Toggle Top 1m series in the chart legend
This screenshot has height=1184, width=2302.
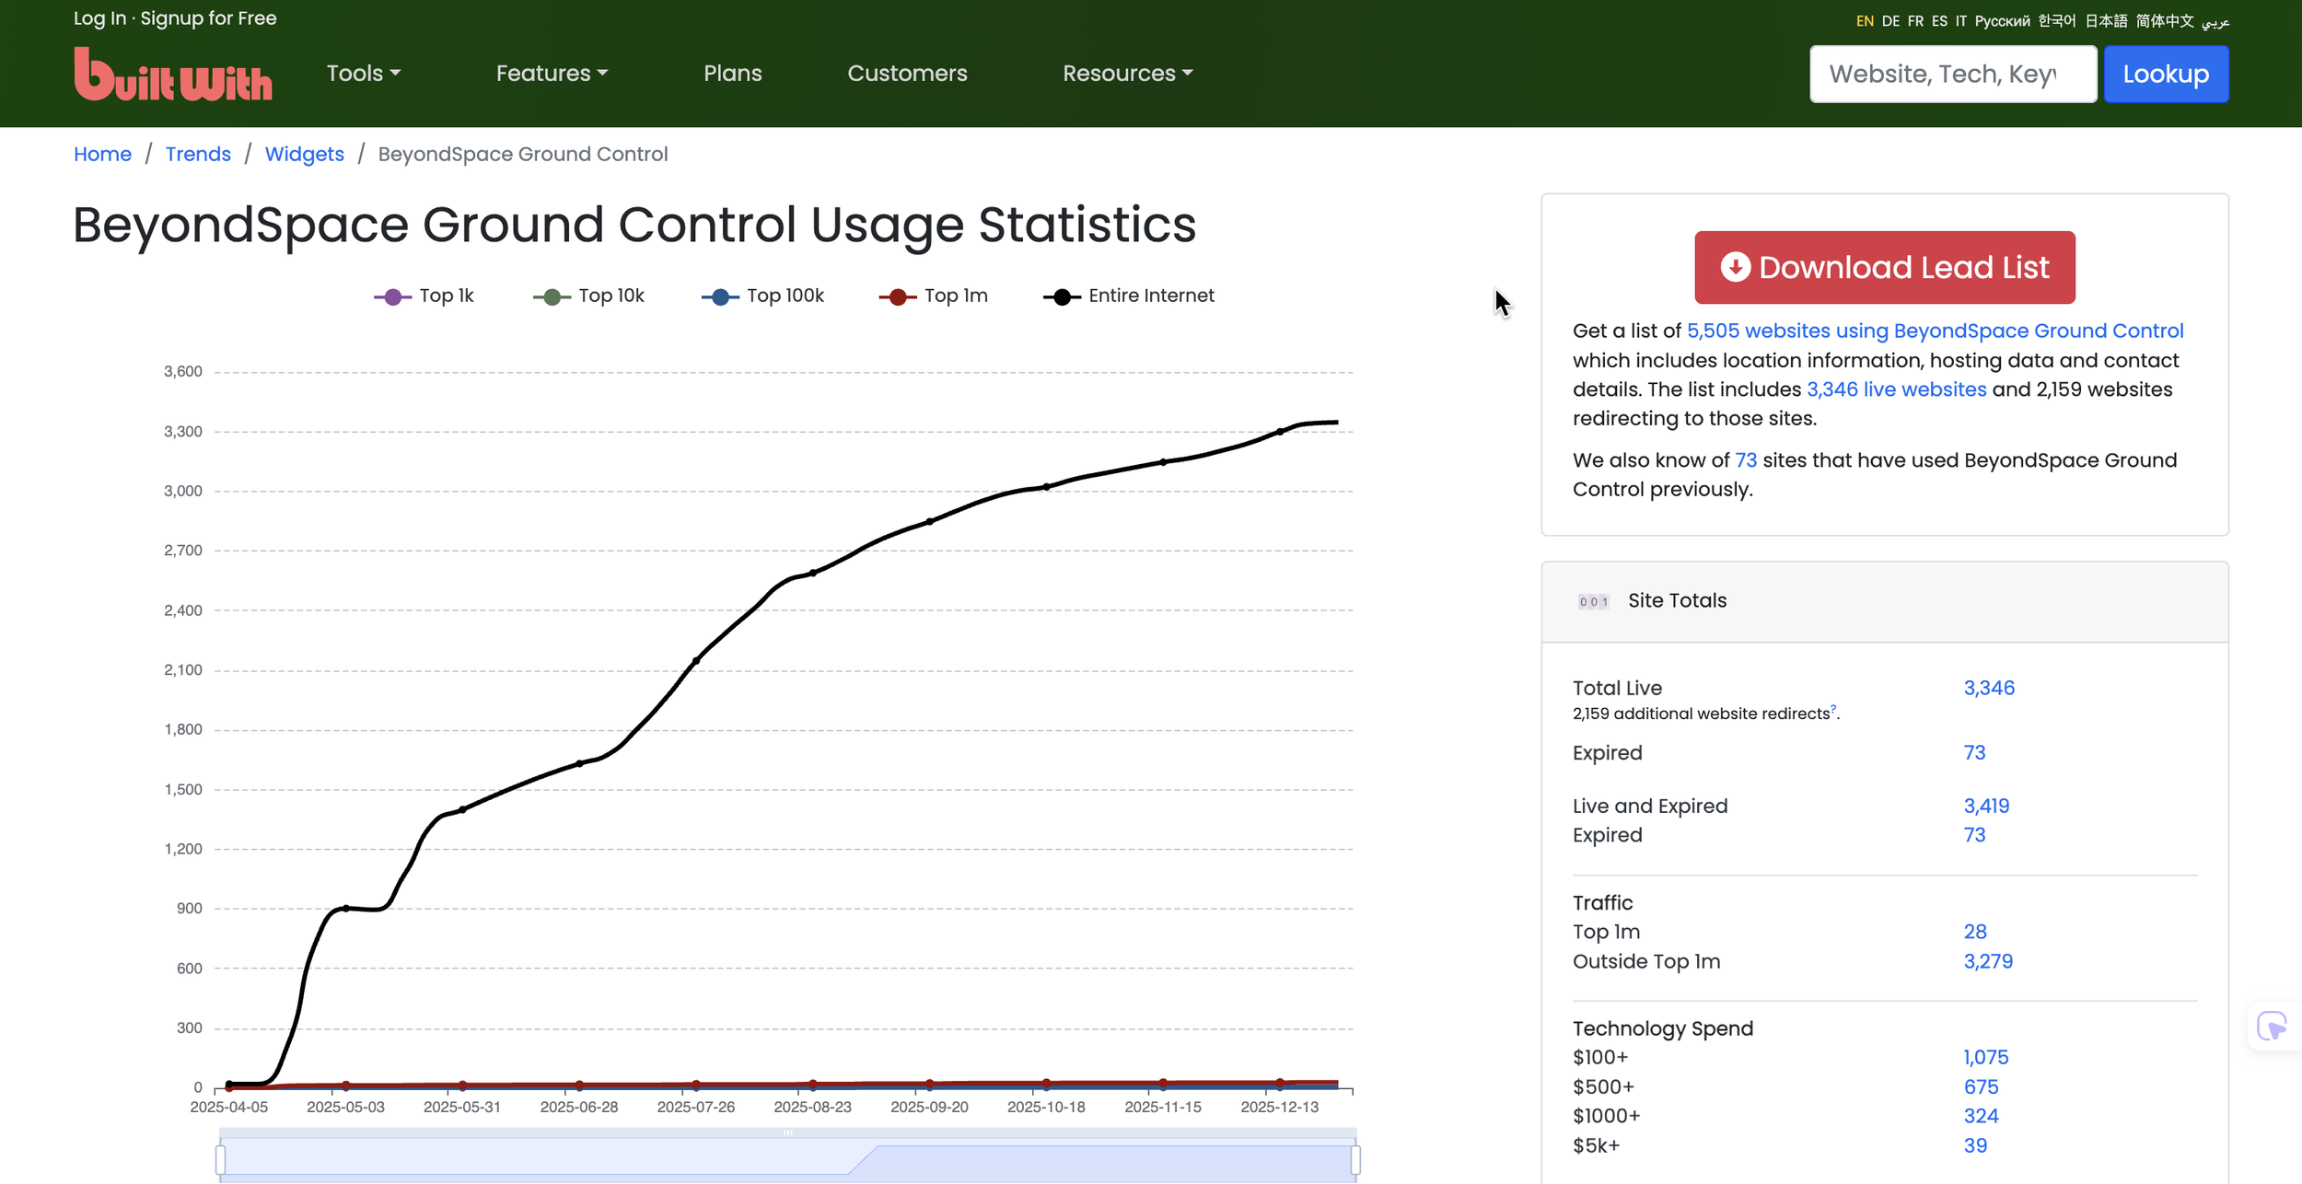tap(934, 296)
